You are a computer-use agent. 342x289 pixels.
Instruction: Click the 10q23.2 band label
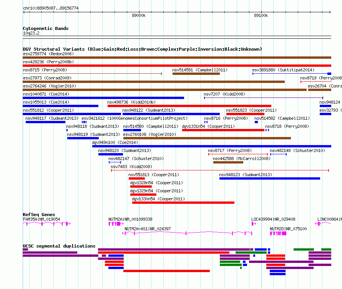(x=31, y=33)
